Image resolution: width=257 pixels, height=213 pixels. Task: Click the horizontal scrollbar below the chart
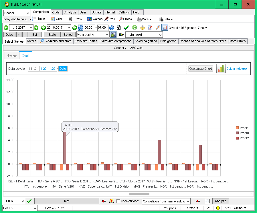pyautogui.click(x=139, y=194)
